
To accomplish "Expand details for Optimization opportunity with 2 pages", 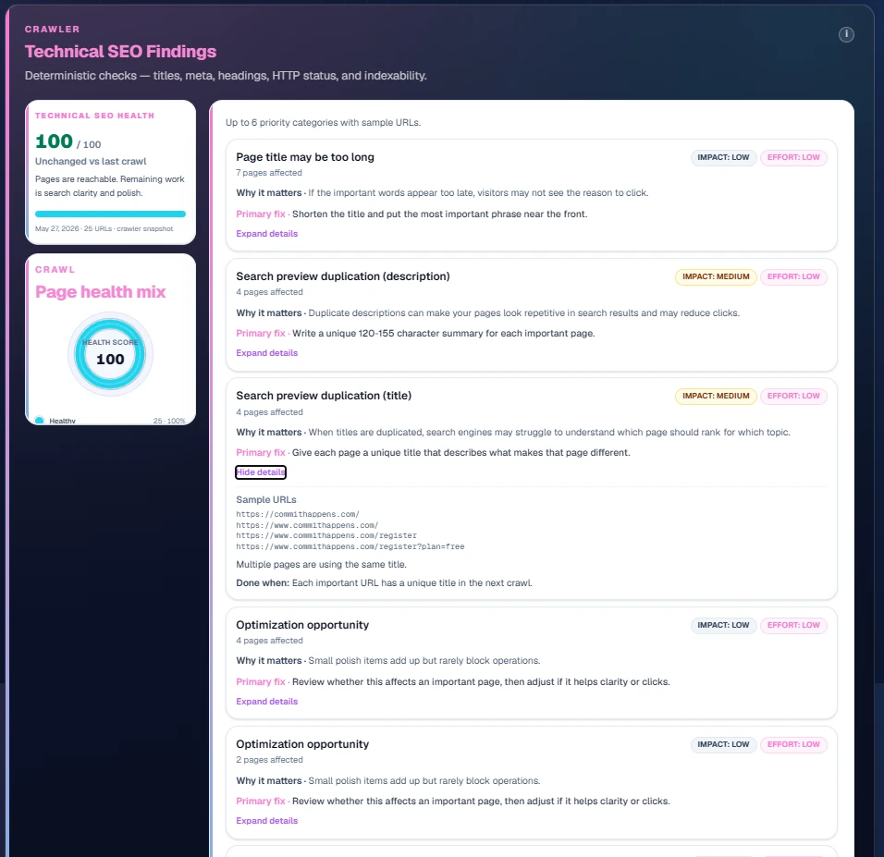I will pos(266,821).
